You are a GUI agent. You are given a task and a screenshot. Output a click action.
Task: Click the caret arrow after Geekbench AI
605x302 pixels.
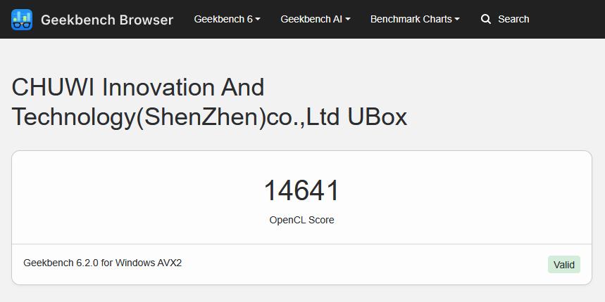348,20
